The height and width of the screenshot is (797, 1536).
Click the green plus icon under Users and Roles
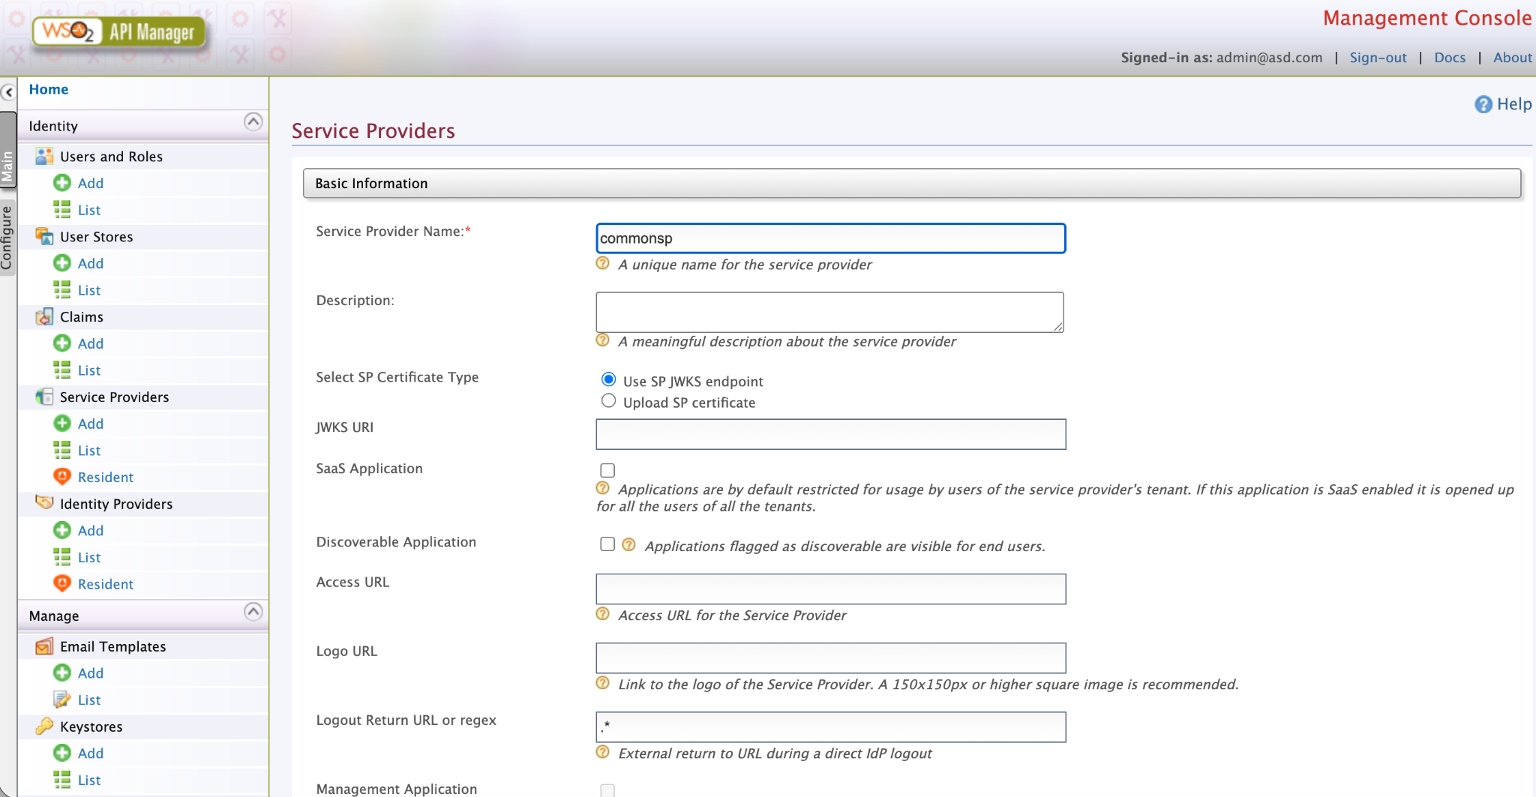click(x=62, y=183)
